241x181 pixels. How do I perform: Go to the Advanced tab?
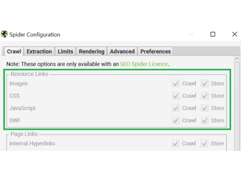pyautogui.click(x=122, y=51)
